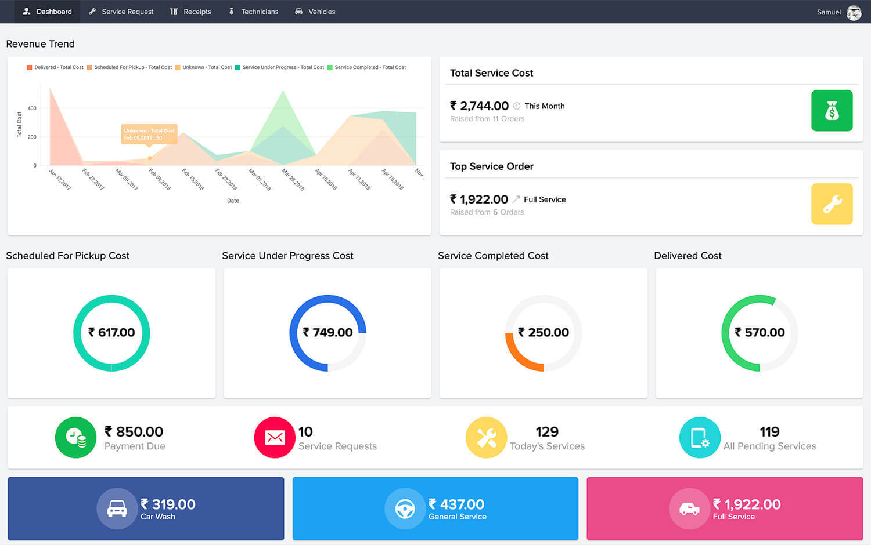Screen dimensions: 871x545
Task: Select the cyan phone icon for All Pending Services
Action: click(700, 438)
